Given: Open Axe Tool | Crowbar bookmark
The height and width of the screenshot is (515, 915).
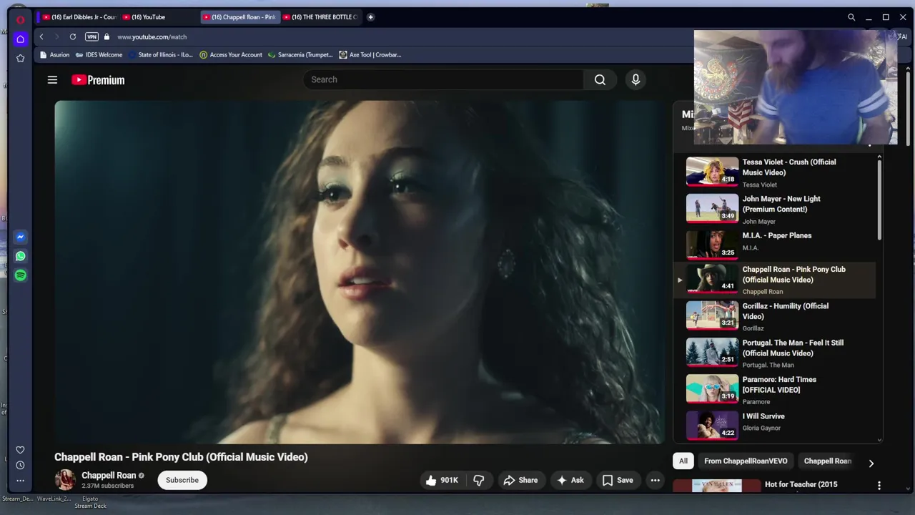Looking at the screenshot, I should [370, 54].
